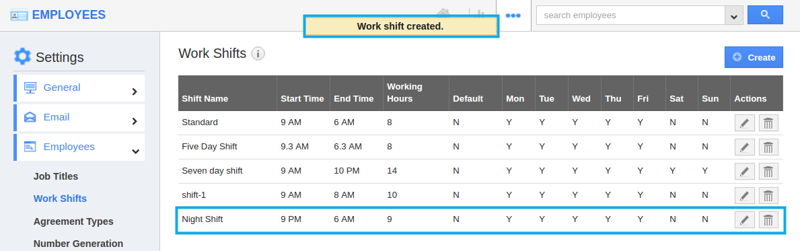This screenshot has height=251, width=800.
Task: Click the Create work shift button
Action: coord(754,57)
